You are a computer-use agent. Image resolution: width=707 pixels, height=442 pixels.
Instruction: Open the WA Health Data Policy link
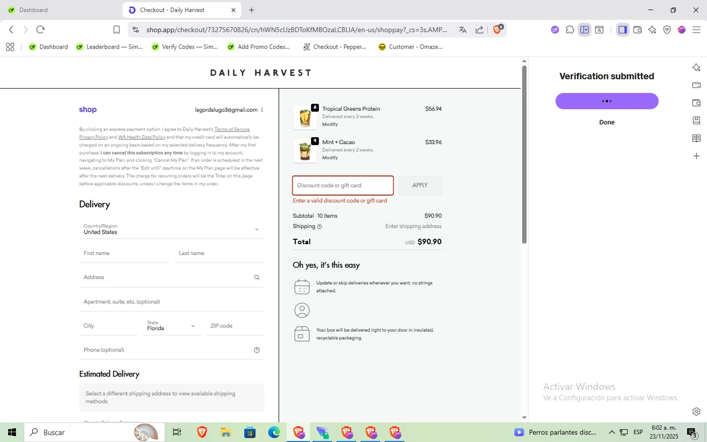coord(142,137)
